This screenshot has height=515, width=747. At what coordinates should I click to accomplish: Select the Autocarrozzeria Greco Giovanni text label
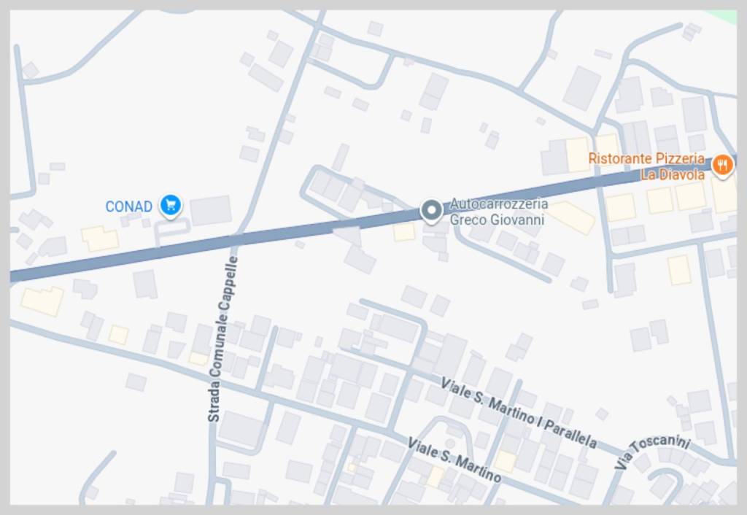pyautogui.click(x=499, y=212)
